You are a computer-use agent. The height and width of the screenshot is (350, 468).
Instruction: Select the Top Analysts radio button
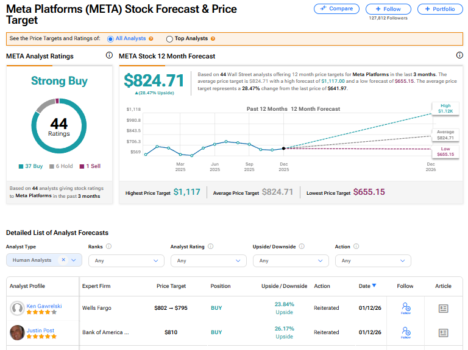pyautogui.click(x=169, y=39)
